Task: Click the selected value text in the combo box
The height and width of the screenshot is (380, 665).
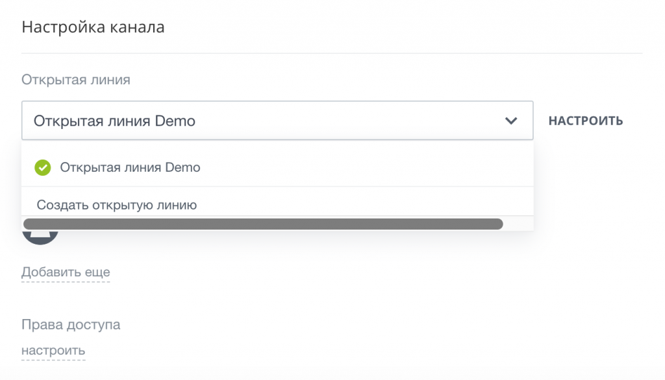Action: click(114, 121)
